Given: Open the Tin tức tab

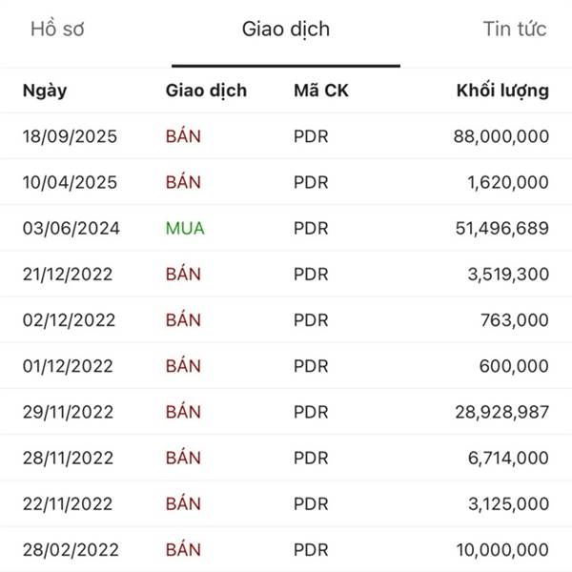Looking at the screenshot, I should point(515,30).
